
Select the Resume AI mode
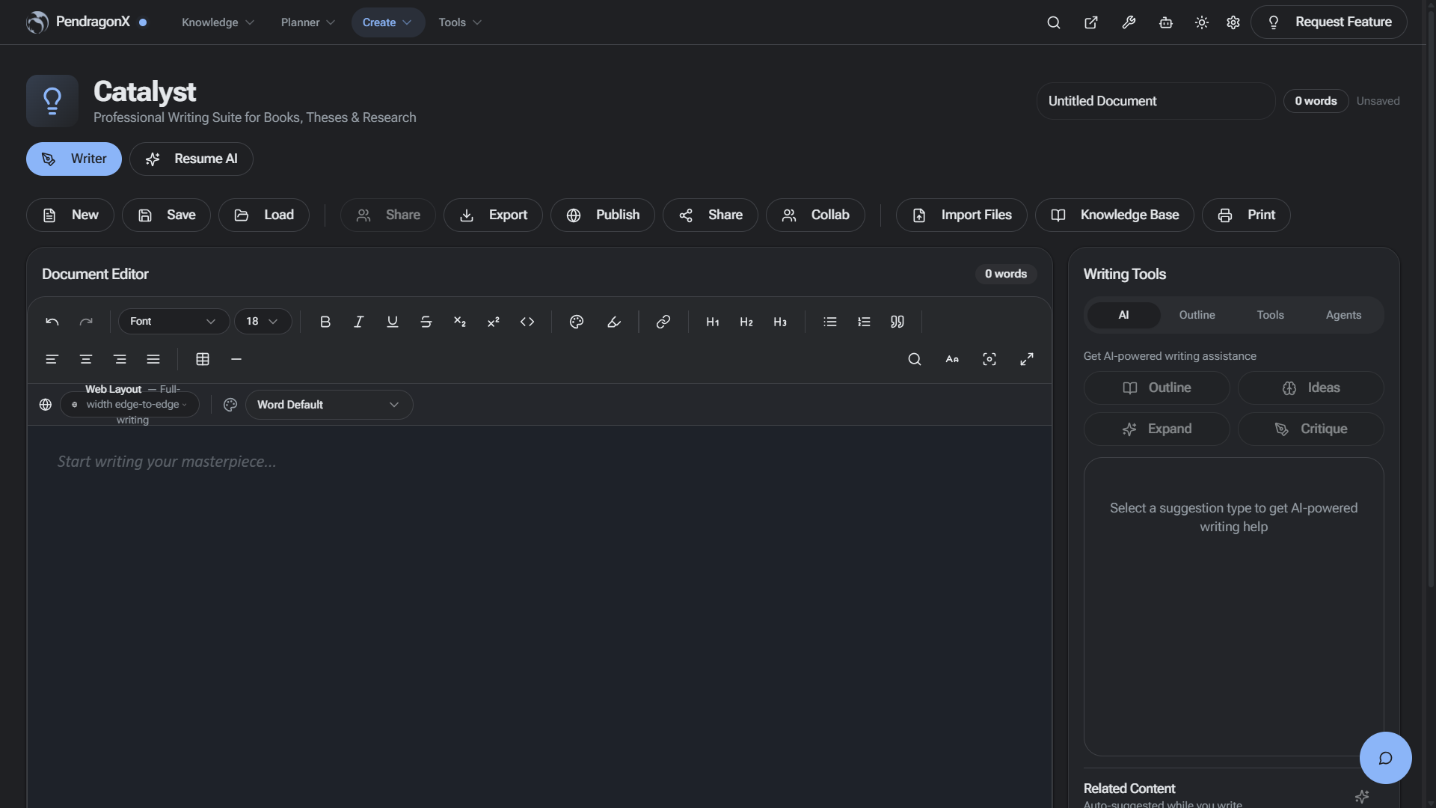pyautogui.click(x=191, y=159)
